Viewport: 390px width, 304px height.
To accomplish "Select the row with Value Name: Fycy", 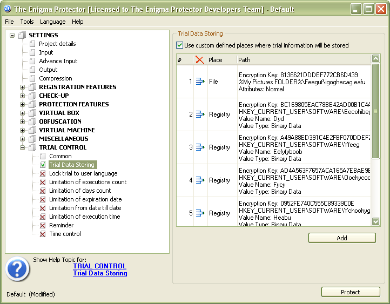I will pyautogui.click(x=274, y=180).
